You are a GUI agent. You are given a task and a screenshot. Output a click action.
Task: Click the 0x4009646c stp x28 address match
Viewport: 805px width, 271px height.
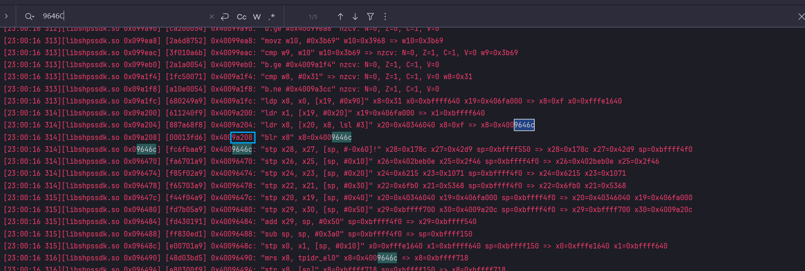pyautogui.click(x=242, y=149)
